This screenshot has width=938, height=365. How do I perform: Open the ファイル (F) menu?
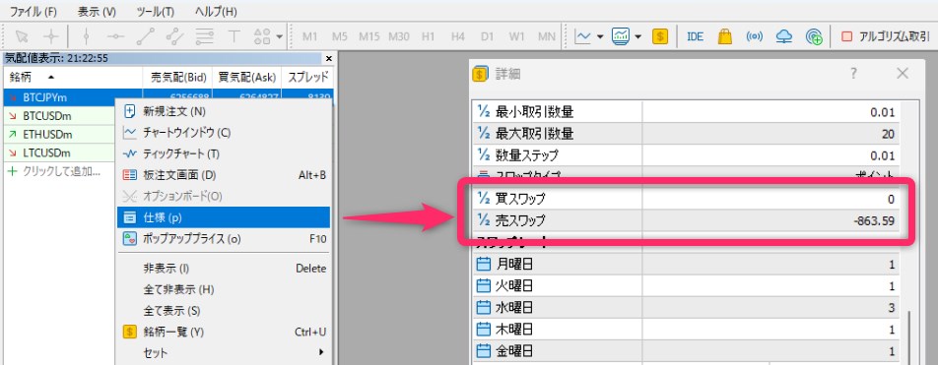tap(33, 12)
